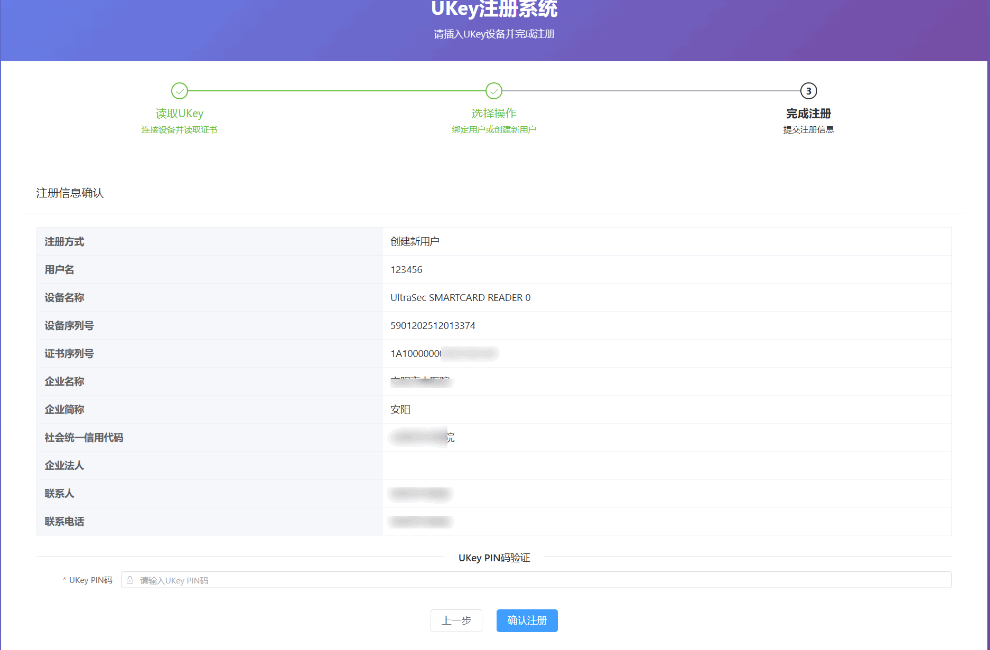Select the 读取UKey step label

[180, 114]
